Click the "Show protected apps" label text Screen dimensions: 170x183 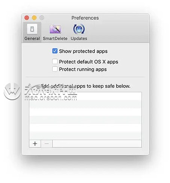83,51
